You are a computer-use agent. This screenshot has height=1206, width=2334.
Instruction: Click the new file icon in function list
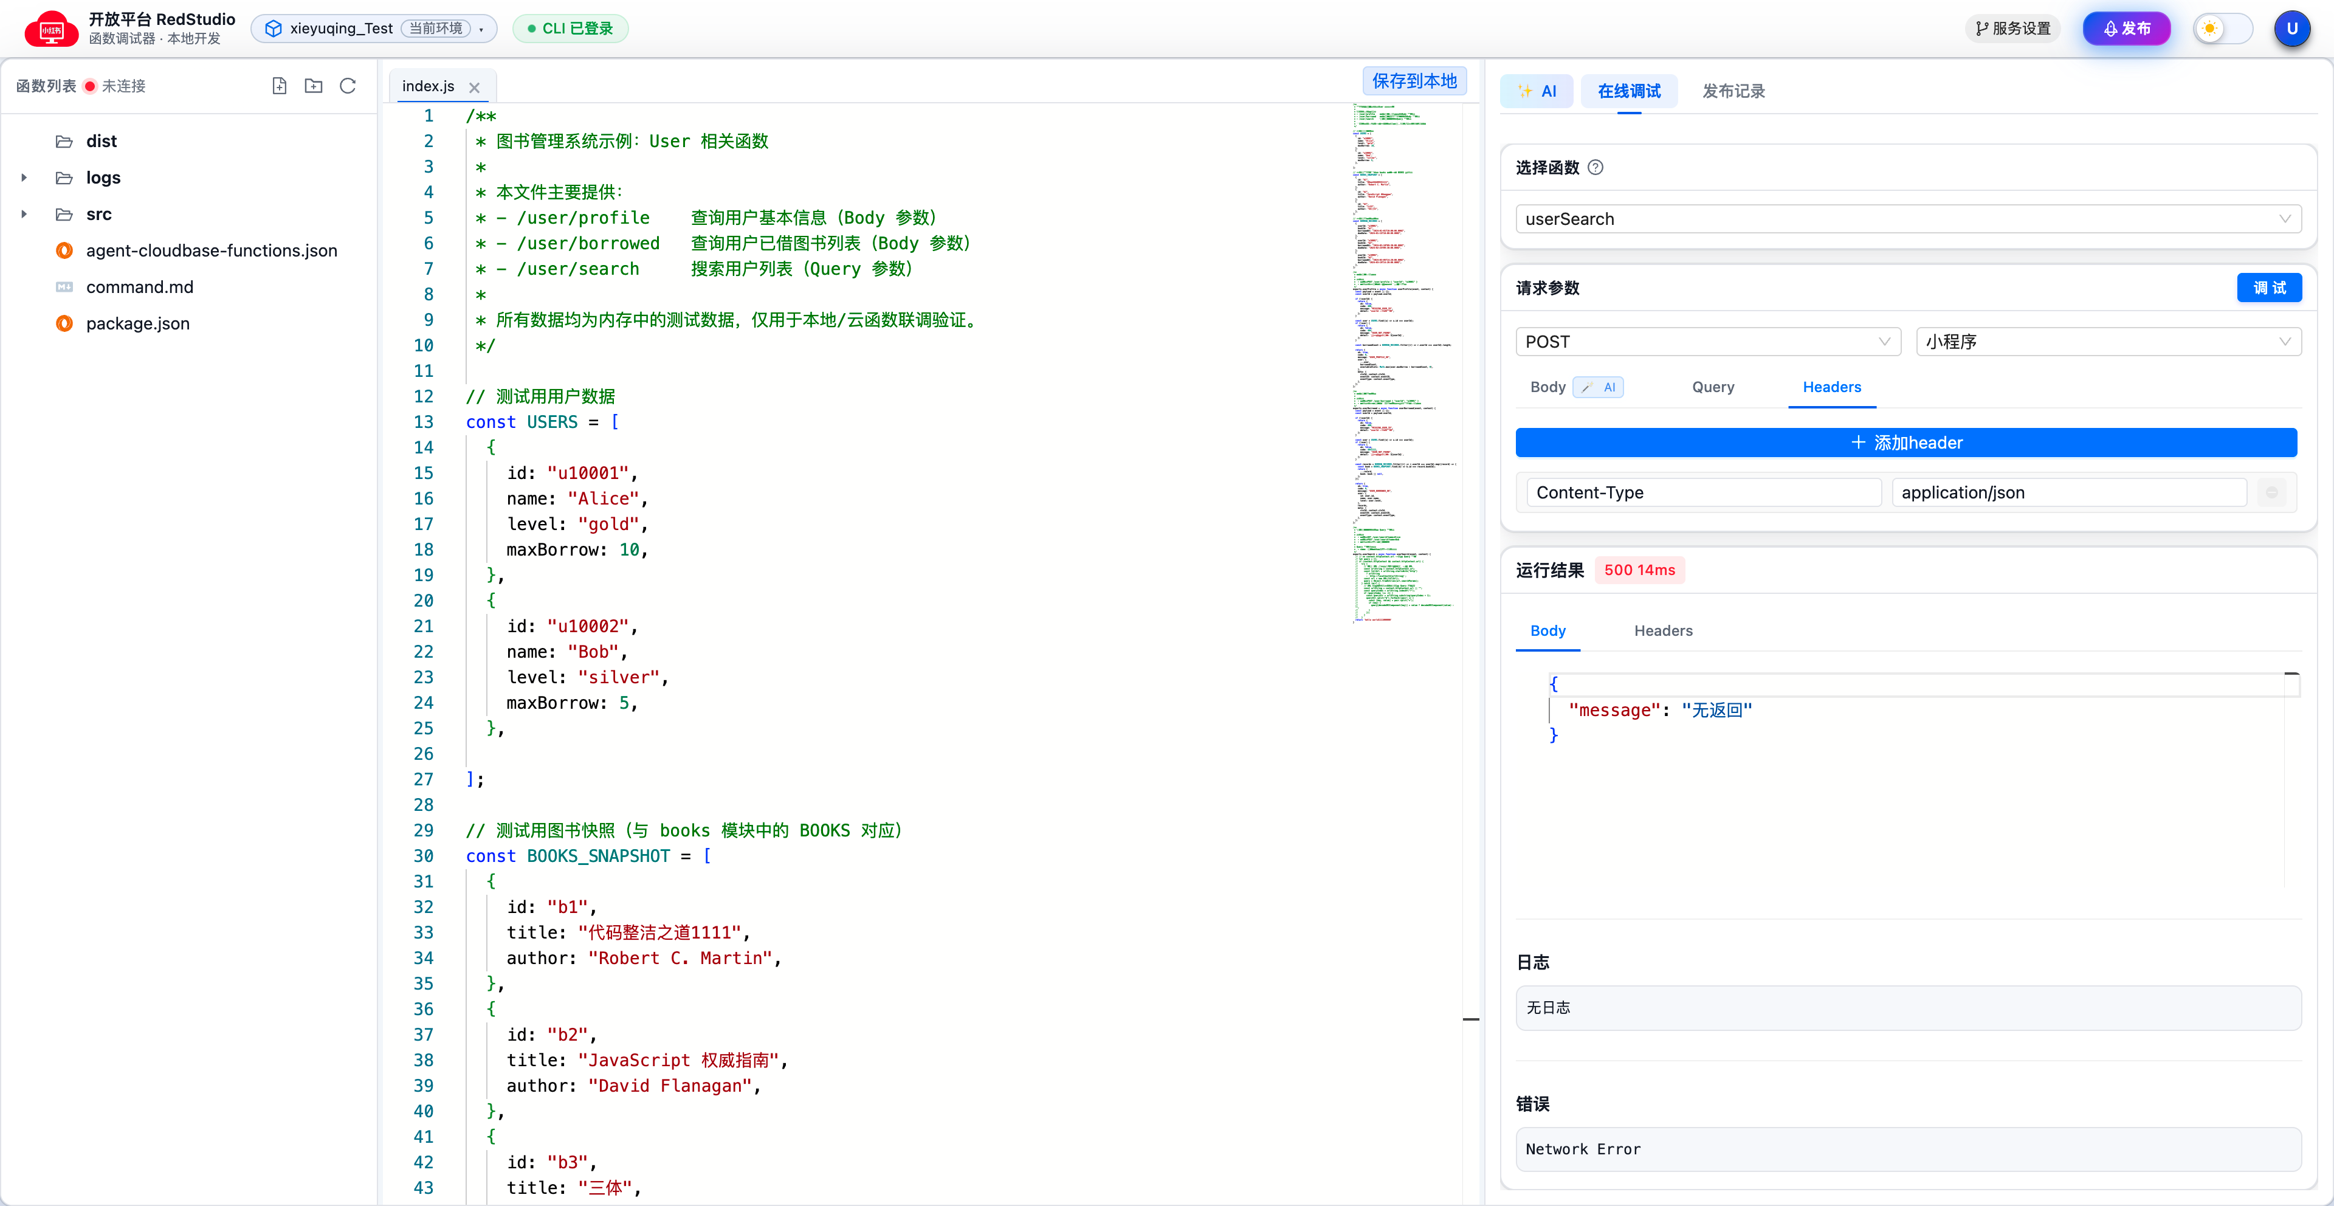point(279,86)
